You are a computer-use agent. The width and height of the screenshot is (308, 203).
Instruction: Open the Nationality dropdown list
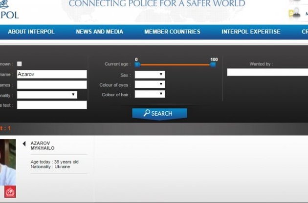[47, 95]
